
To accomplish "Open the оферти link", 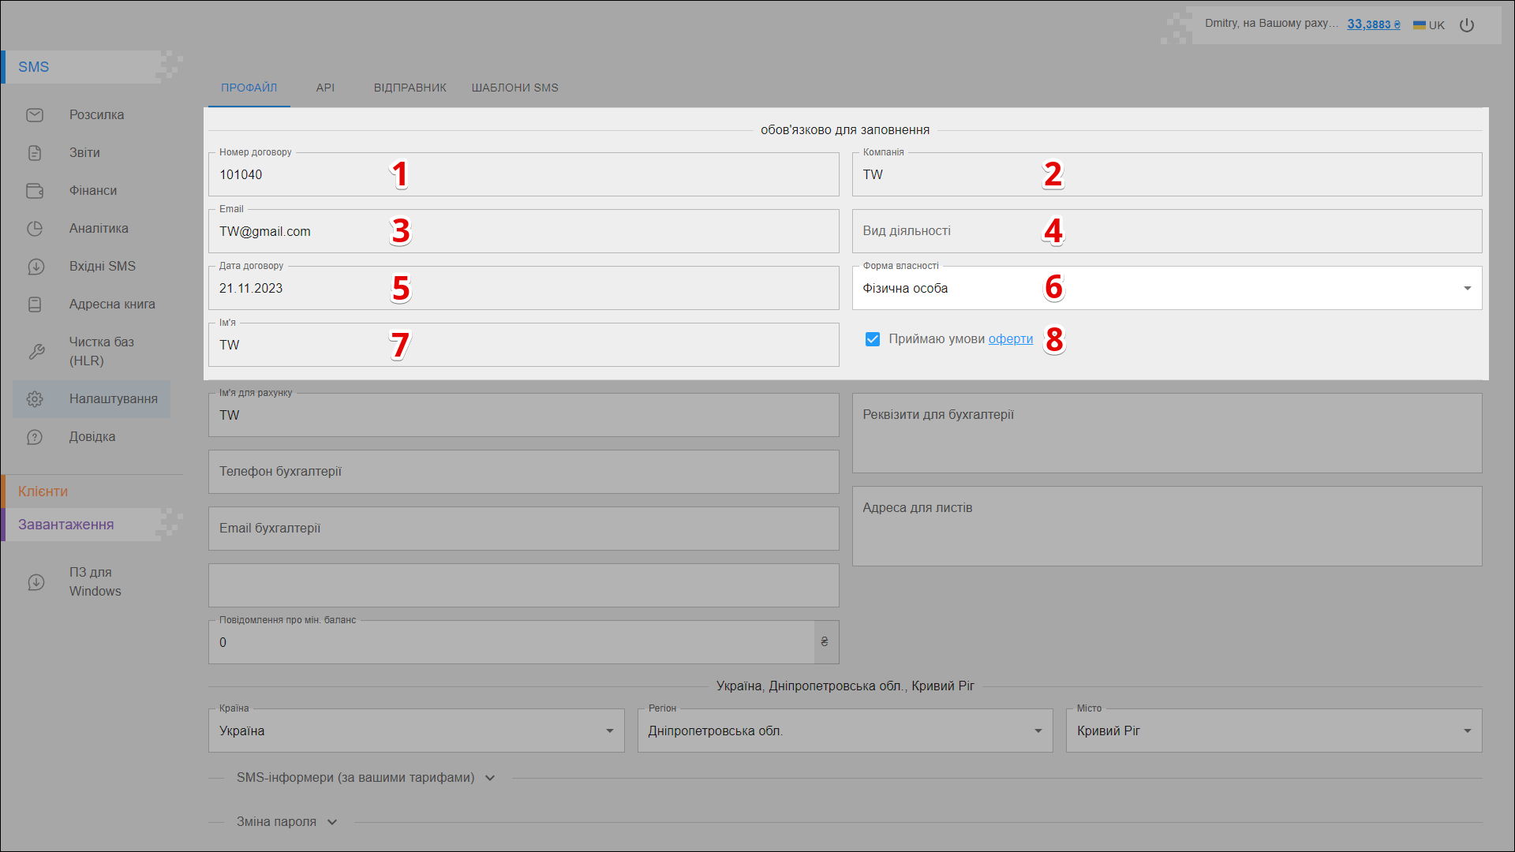I will pyautogui.click(x=1010, y=339).
